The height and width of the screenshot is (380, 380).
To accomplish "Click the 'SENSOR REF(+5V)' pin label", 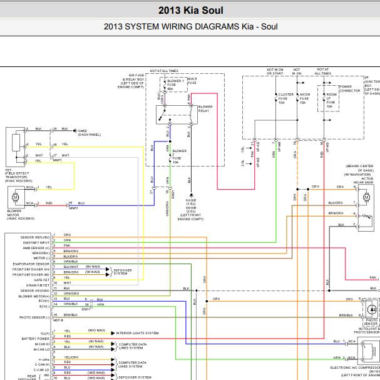I will [35, 237].
